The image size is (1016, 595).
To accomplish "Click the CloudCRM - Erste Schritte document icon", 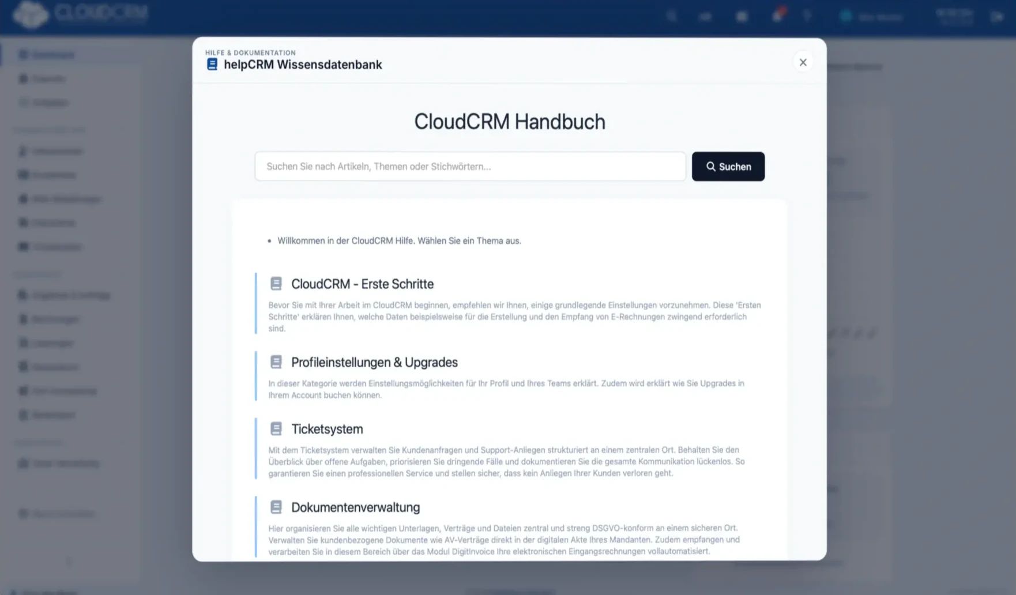I will (x=276, y=284).
